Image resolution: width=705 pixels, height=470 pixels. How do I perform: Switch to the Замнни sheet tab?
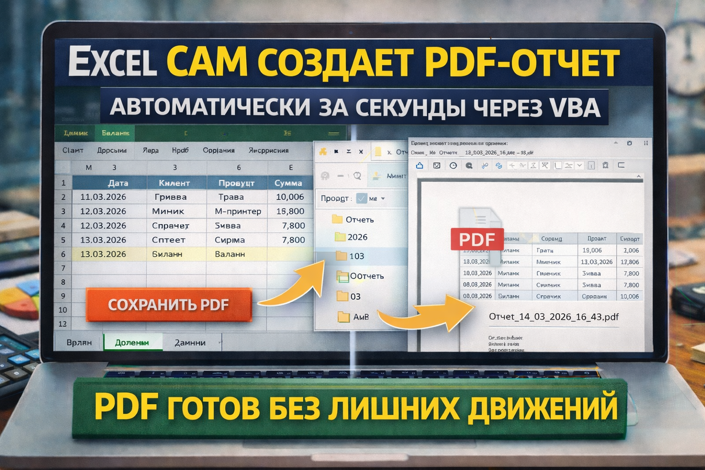pyautogui.click(x=189, y=343)
